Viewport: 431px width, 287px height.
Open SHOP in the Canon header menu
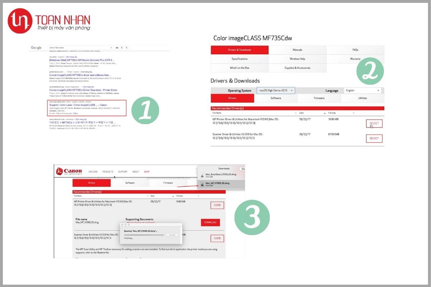click(x=147, y=171)
